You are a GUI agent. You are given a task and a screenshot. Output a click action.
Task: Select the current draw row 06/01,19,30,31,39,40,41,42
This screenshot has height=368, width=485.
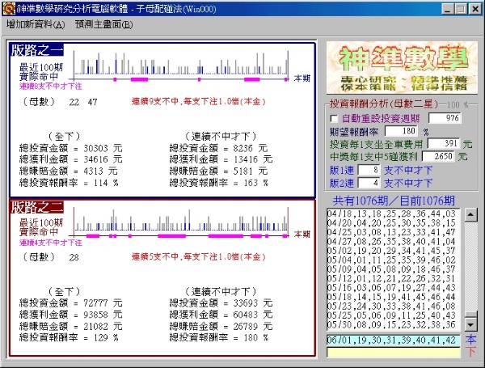click(394, 340)
